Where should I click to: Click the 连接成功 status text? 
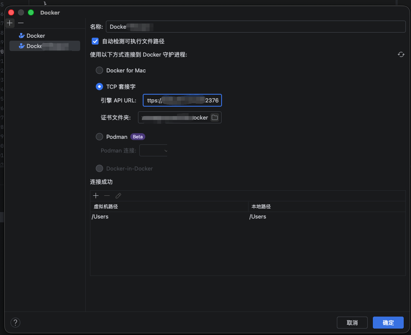[101, 182]
